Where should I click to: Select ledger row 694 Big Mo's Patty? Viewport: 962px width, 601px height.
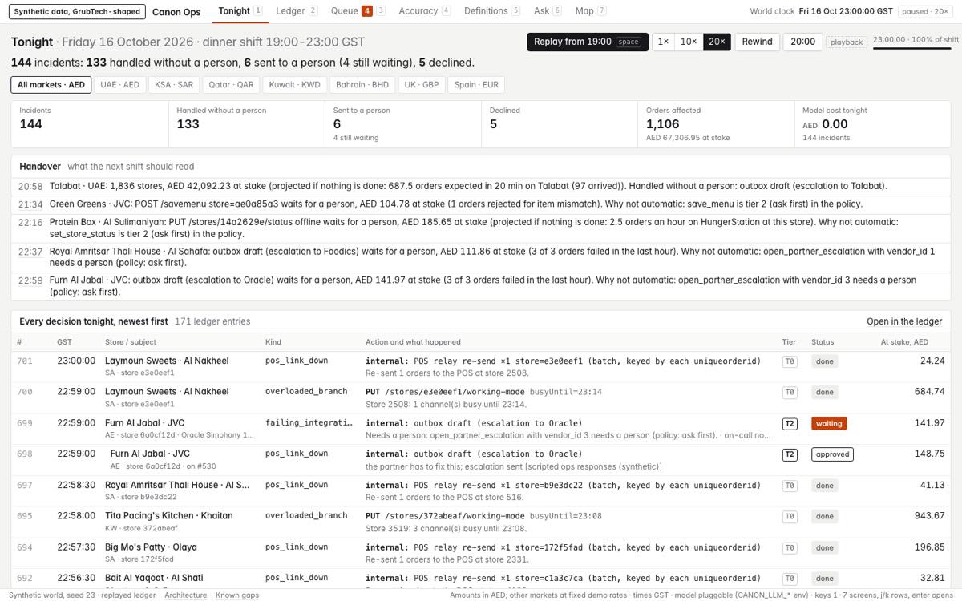coord(481,552)
